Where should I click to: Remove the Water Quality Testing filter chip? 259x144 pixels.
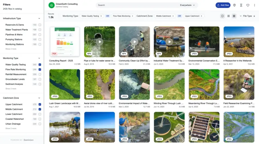[x=101, y=16]
